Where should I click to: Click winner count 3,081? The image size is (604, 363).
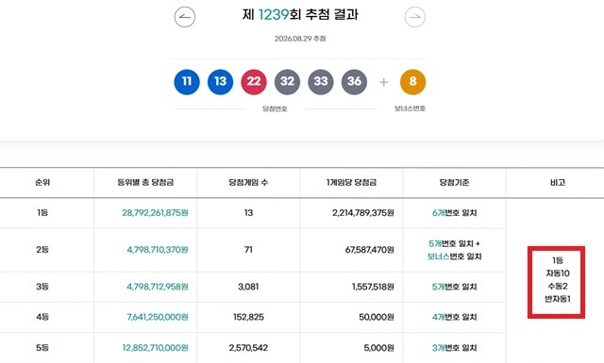pos(248,287)
